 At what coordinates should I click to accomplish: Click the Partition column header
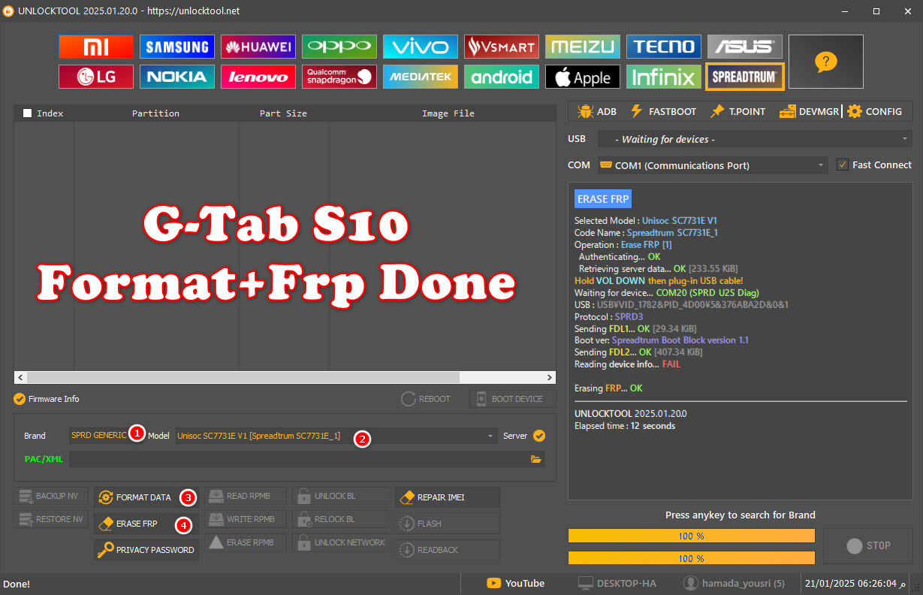pyautogui.click(x=155, y=113)
